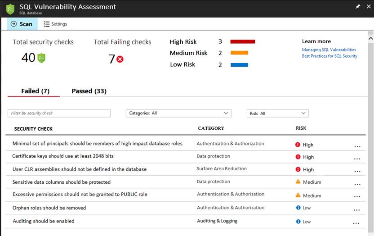Close the SQL Vulnerability Assessment blade
The image size is (374, 236).
coord(369,7)
